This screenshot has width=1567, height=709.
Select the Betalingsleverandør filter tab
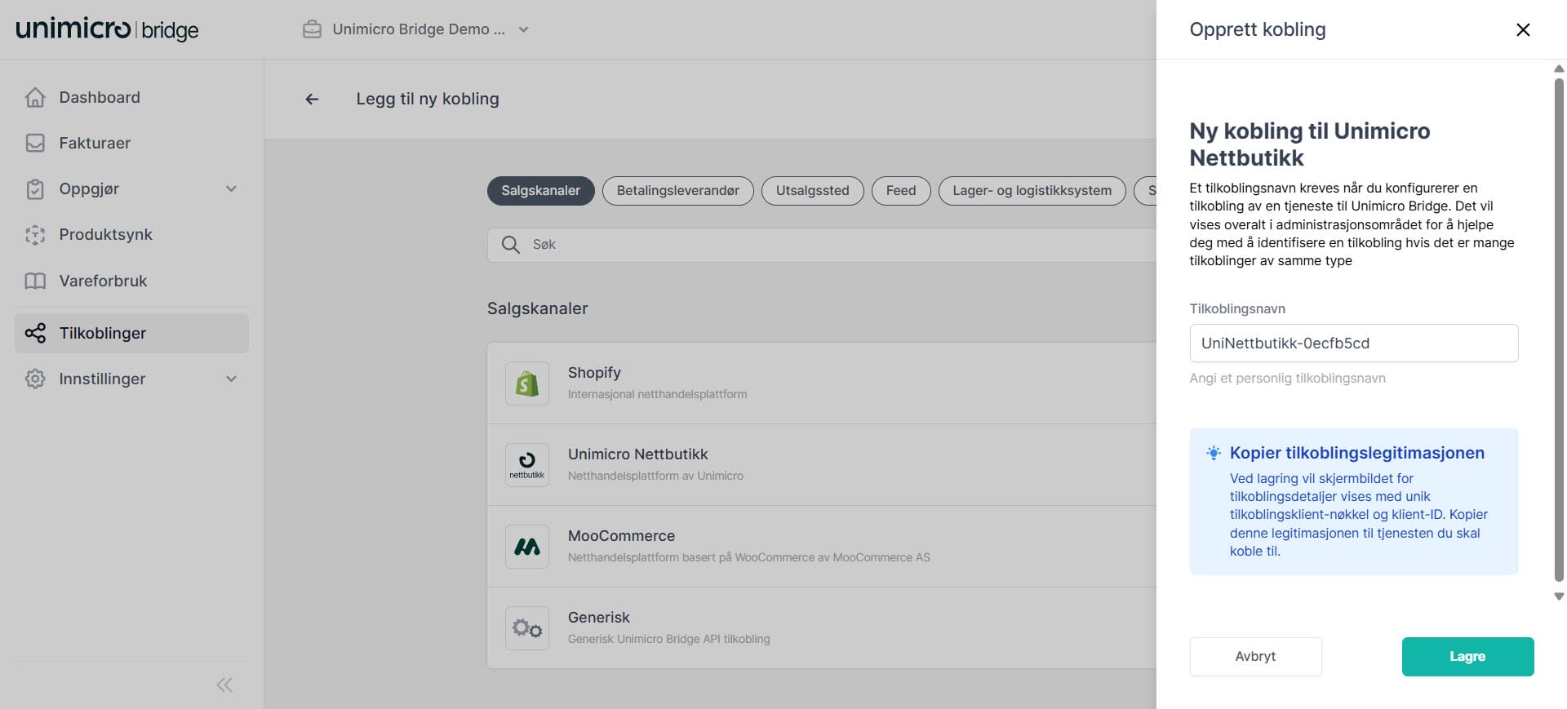[677, 191]
